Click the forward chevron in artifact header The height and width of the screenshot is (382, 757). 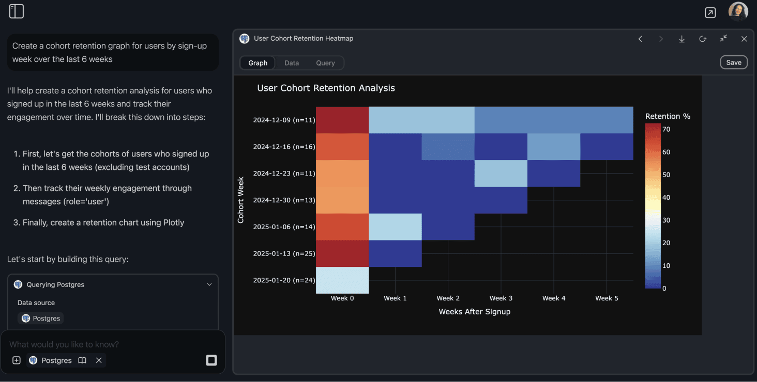tap(661, 39)
